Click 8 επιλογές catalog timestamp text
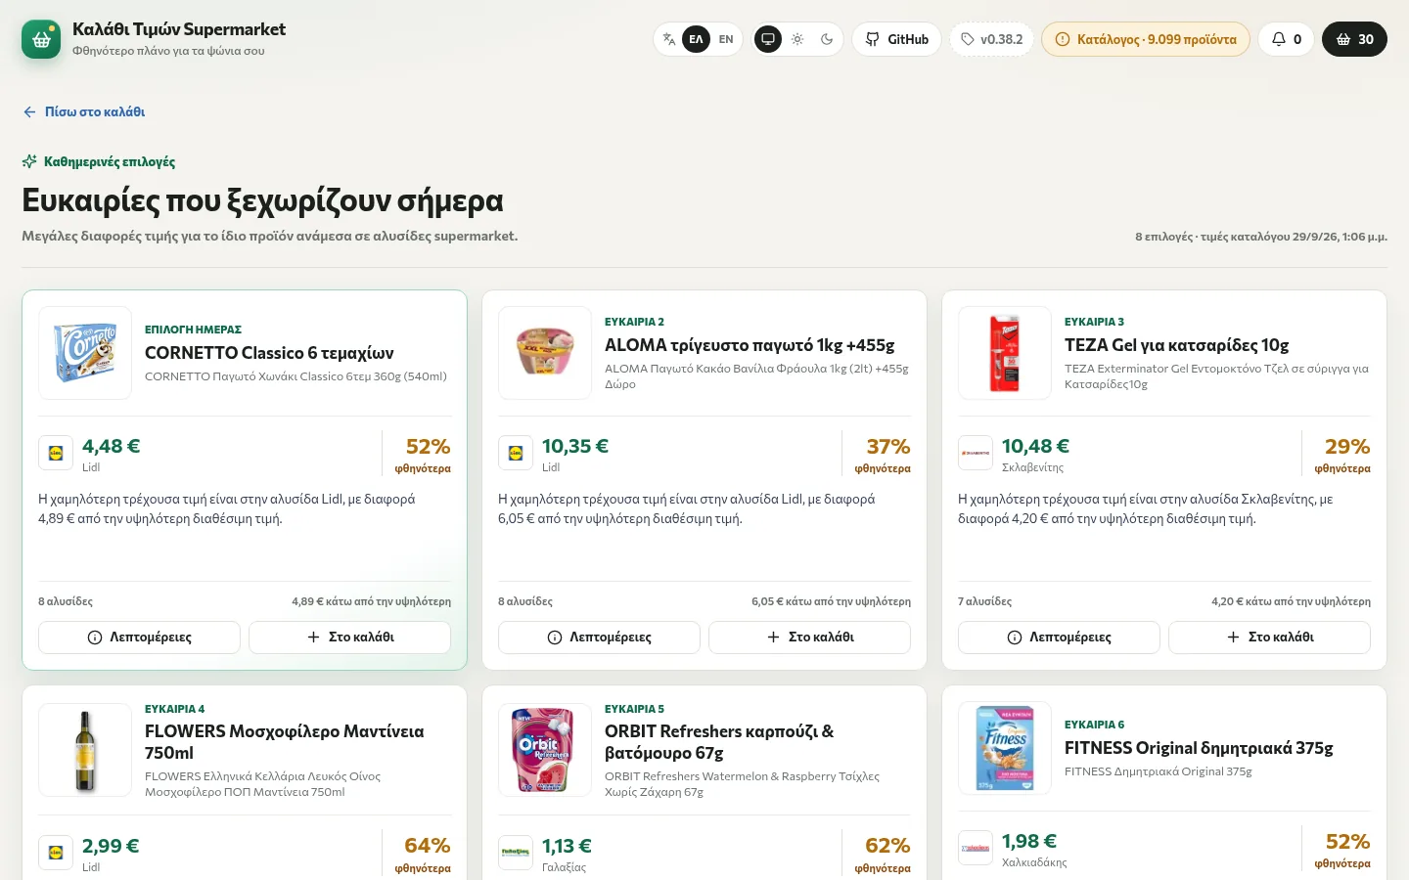This screenshot has height=880, width=1409. (1261, 237)
